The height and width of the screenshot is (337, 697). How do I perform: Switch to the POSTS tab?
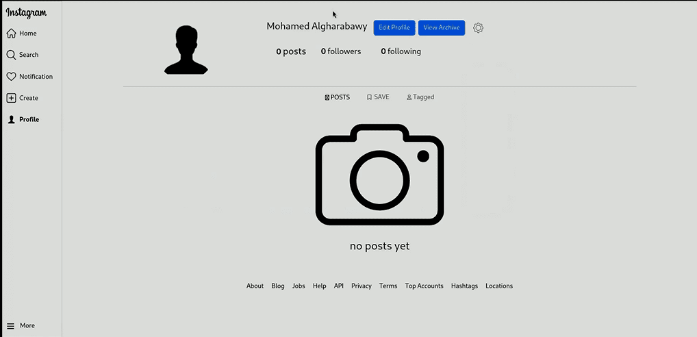(338, 97)
